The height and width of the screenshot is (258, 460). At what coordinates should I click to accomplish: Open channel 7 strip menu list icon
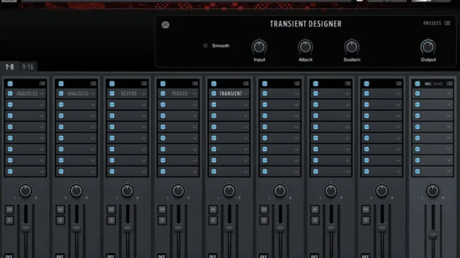tap(348, 84)
